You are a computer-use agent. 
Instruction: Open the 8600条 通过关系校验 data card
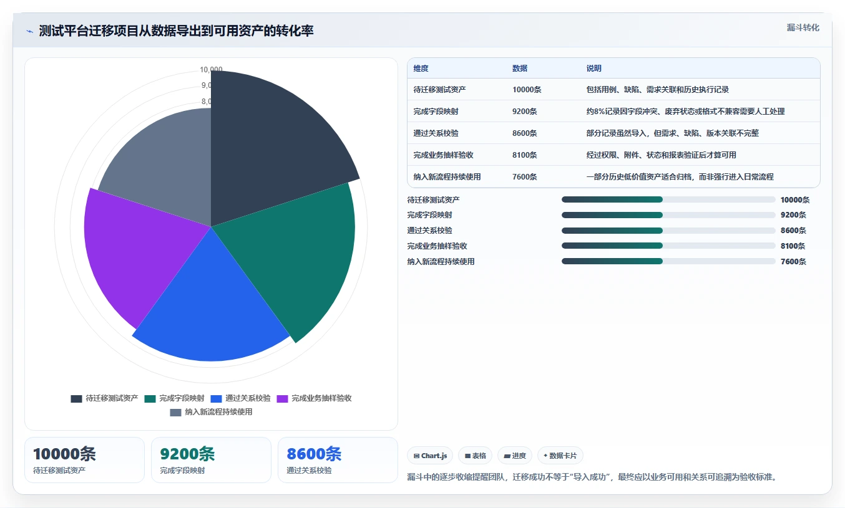pos(338,460)
